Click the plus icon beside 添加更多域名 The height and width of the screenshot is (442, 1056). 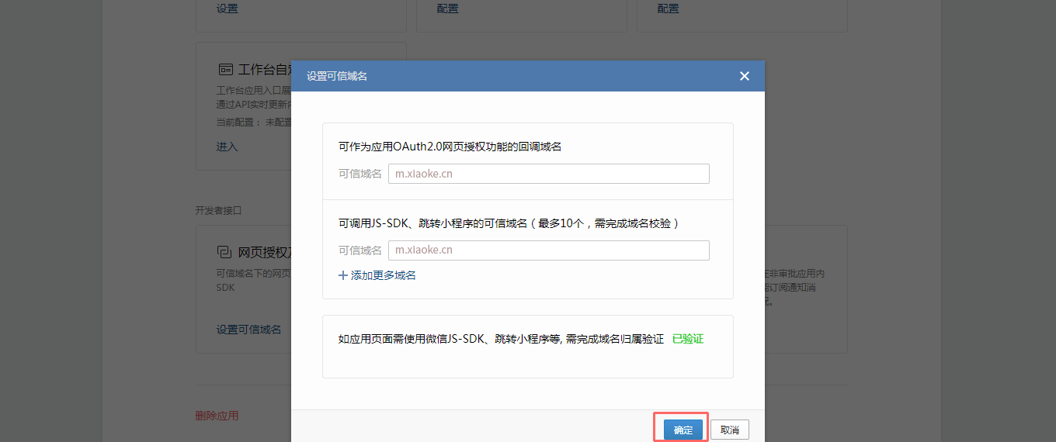(343, 275)
